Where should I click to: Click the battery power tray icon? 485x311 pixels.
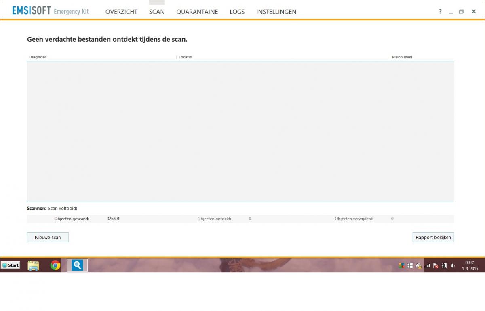point(444,265)
